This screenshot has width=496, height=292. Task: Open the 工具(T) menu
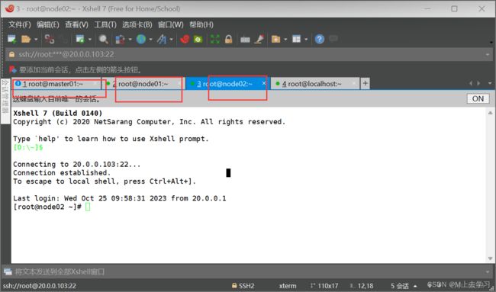pyautogui.click(x=105, y=24)
